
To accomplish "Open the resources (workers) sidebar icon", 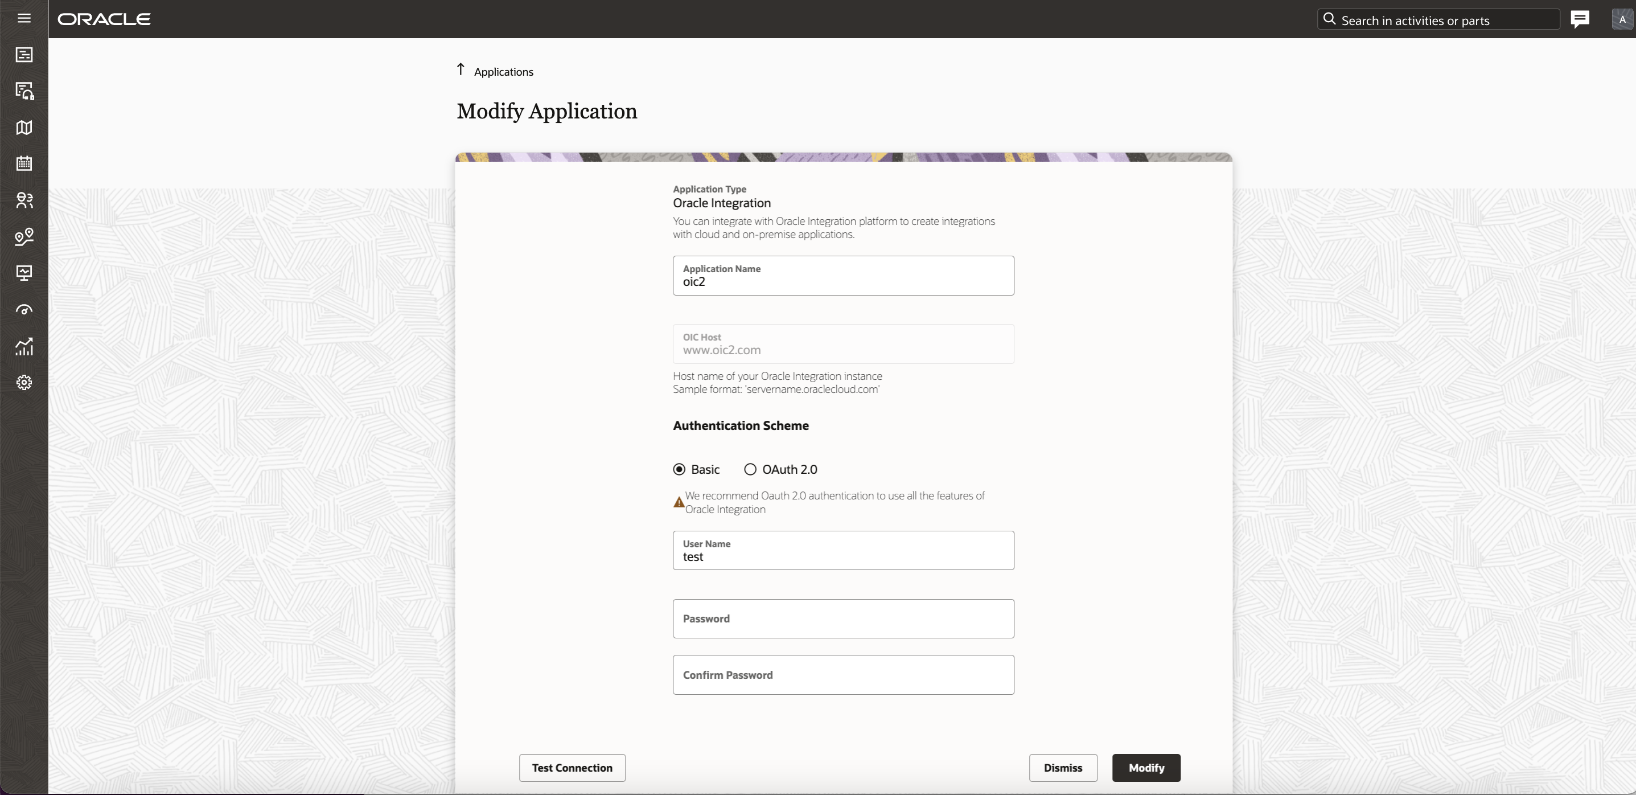I will [x=24, y=201].
